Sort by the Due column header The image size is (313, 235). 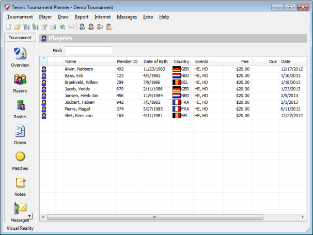(265, 61)
